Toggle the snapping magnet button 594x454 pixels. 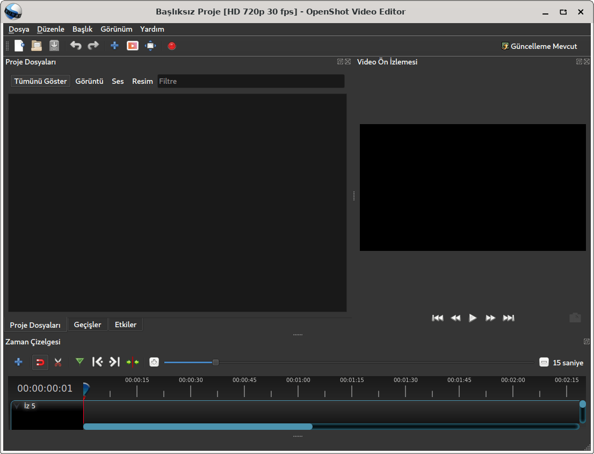point(40,362)
